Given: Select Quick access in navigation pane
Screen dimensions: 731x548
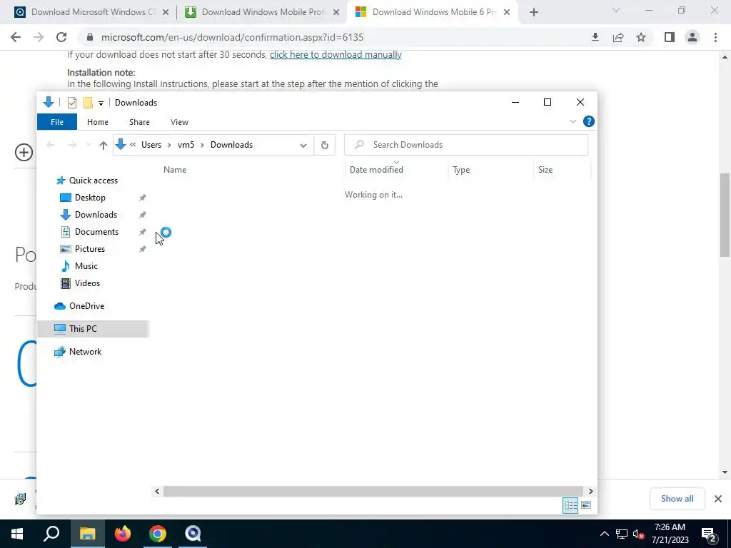Looking at the screenshot, I should click(x=94, y=181).
